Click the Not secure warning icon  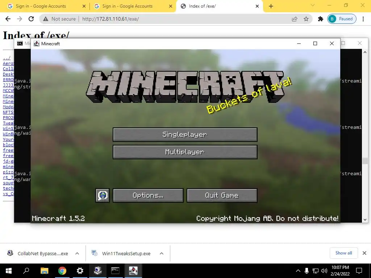[x=45, y=19]
